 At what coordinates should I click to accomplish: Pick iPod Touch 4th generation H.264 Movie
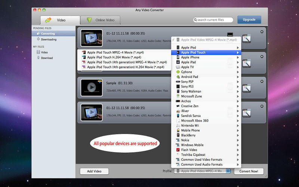coord(124,67)
